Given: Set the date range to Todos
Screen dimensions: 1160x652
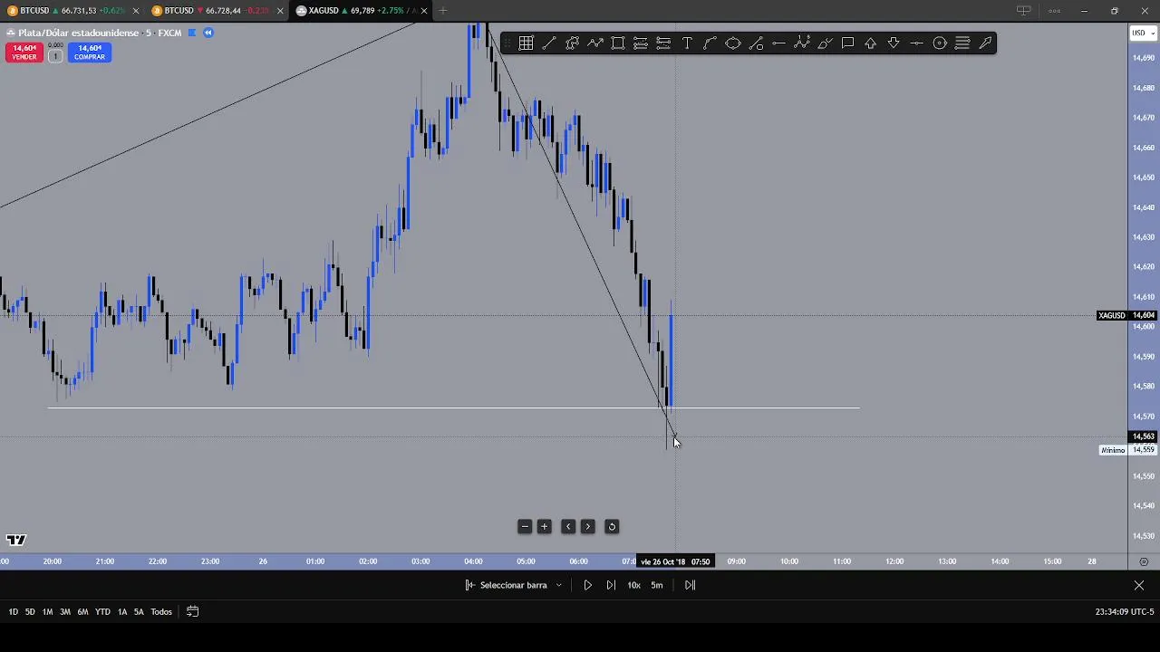Looking at the screenshot, I should (x=161, y=611).
